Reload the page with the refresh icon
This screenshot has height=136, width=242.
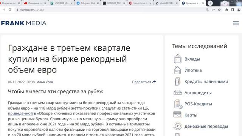tap(10, 10)
